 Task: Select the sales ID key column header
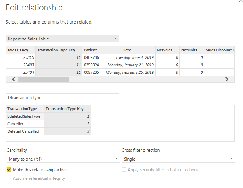[21, 50]
